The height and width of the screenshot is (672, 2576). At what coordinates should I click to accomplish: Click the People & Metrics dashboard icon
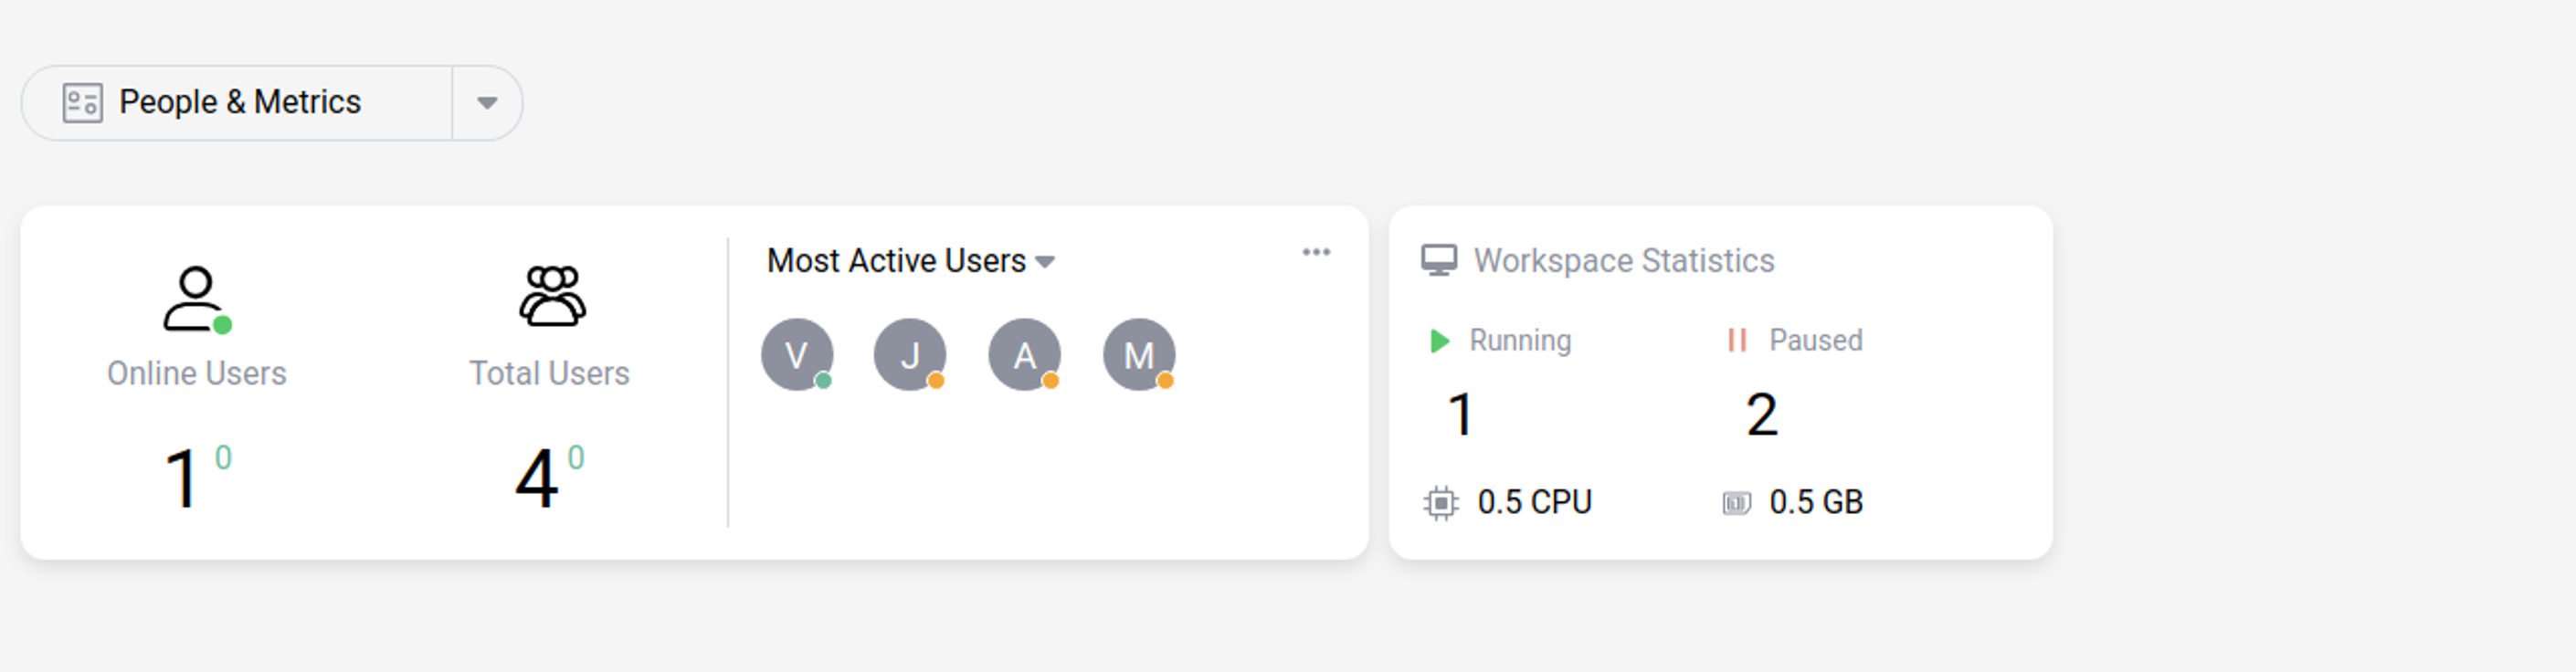tap(82, 103)
